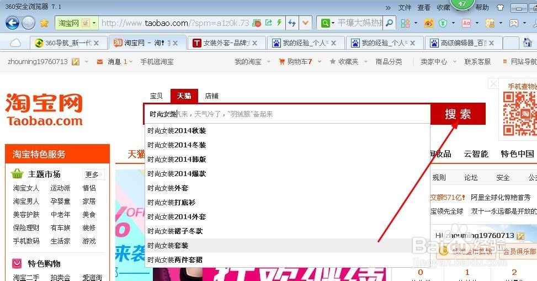
Task: Go back with the browser back arrow
Action: click(x=12, y=23)
